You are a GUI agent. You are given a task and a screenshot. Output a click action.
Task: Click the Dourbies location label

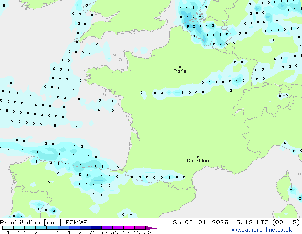pyautogui.click(x=198, y=160)
